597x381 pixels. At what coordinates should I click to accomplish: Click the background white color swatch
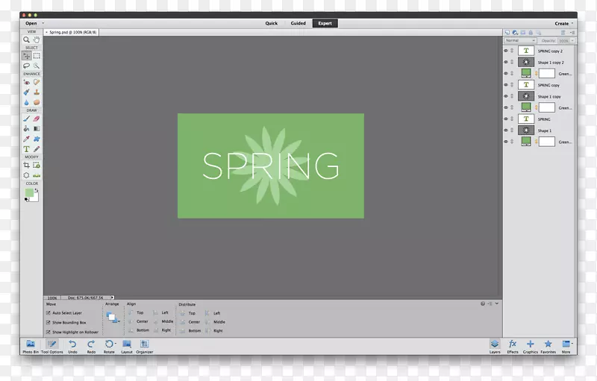(35, 198)
